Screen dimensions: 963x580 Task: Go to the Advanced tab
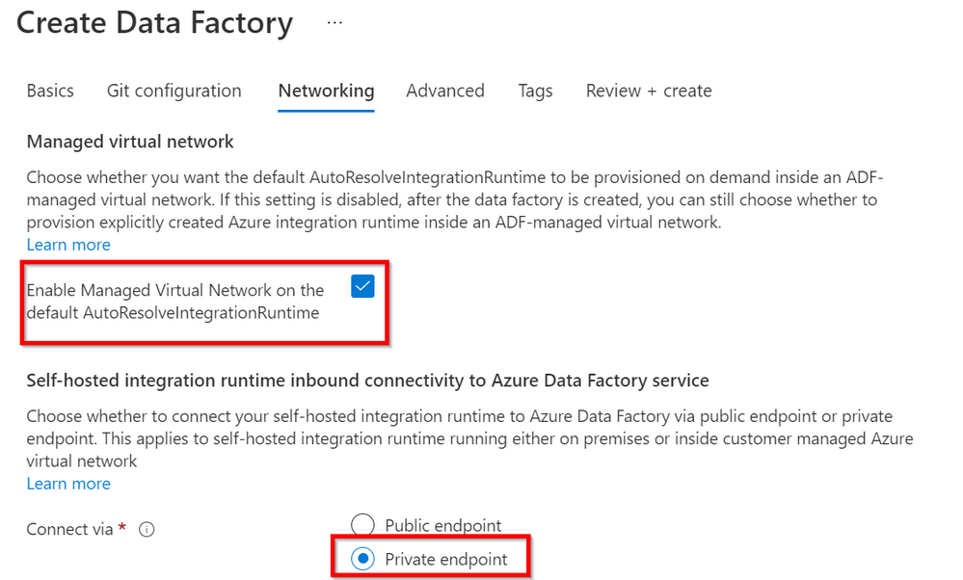point(444,91)
